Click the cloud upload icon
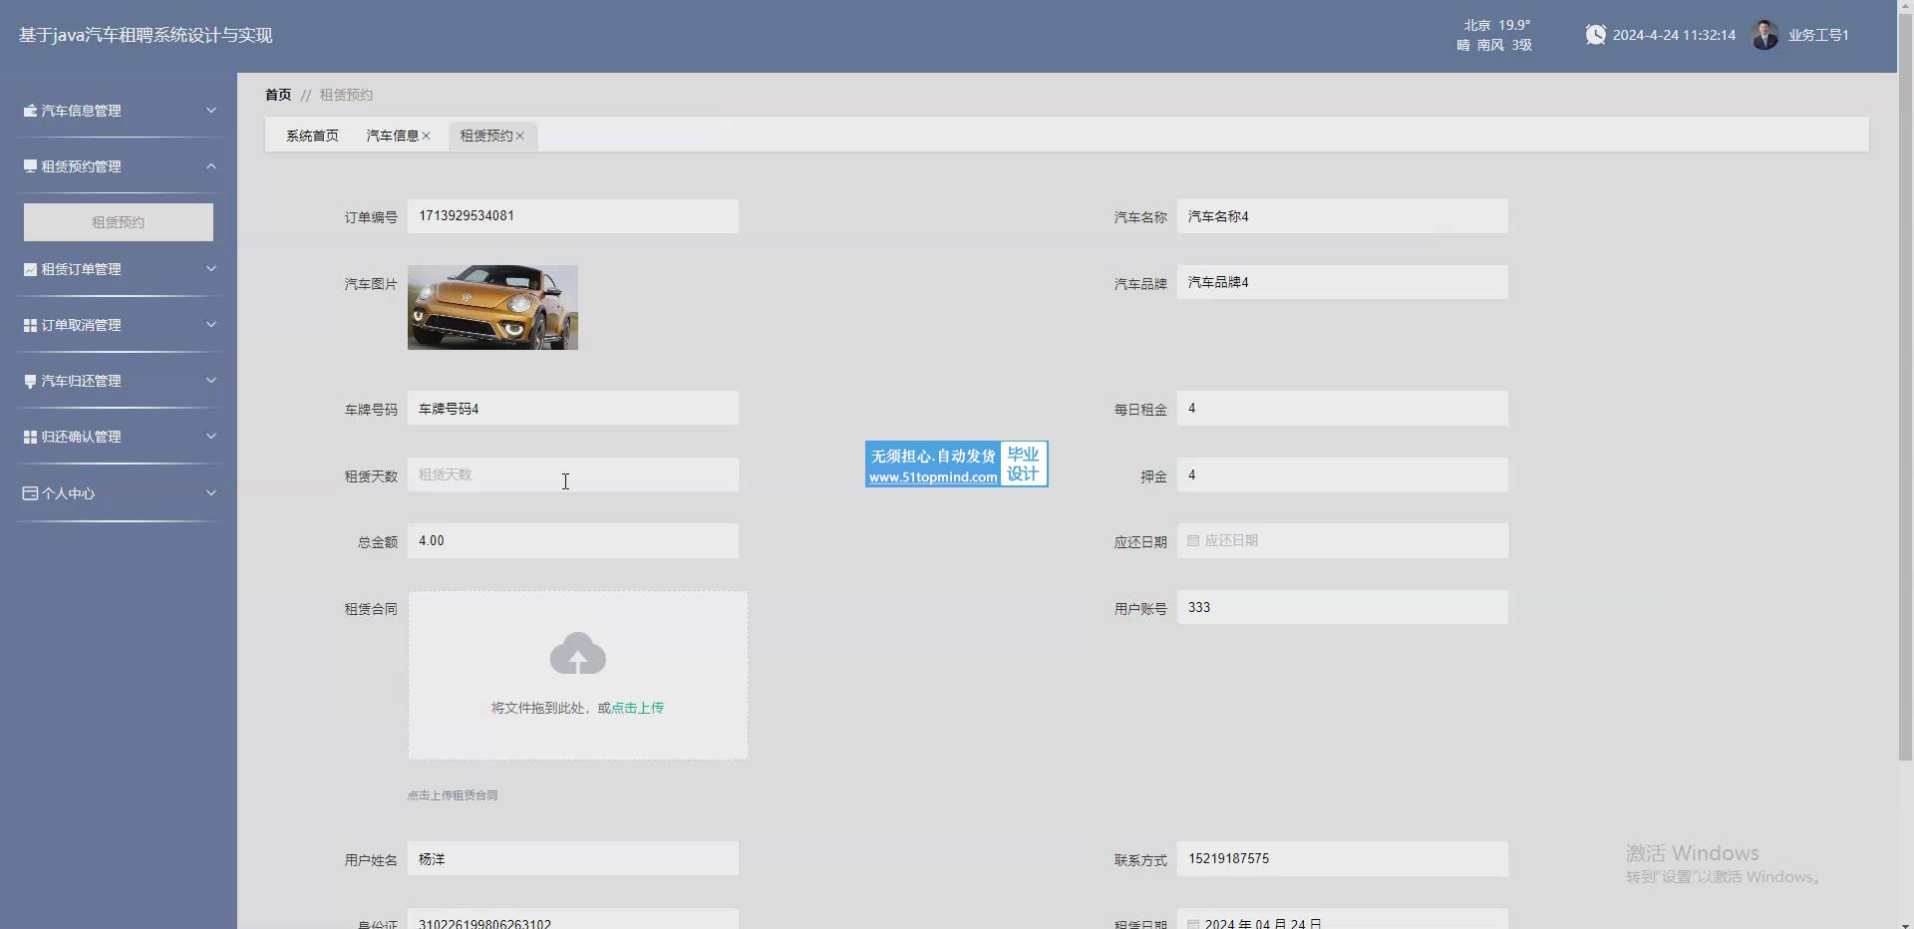The width and height of the screenshot is (1914, 929). [578, 654]
